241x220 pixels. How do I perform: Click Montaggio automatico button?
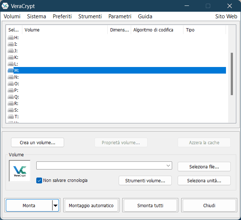(x=91, y=205)
